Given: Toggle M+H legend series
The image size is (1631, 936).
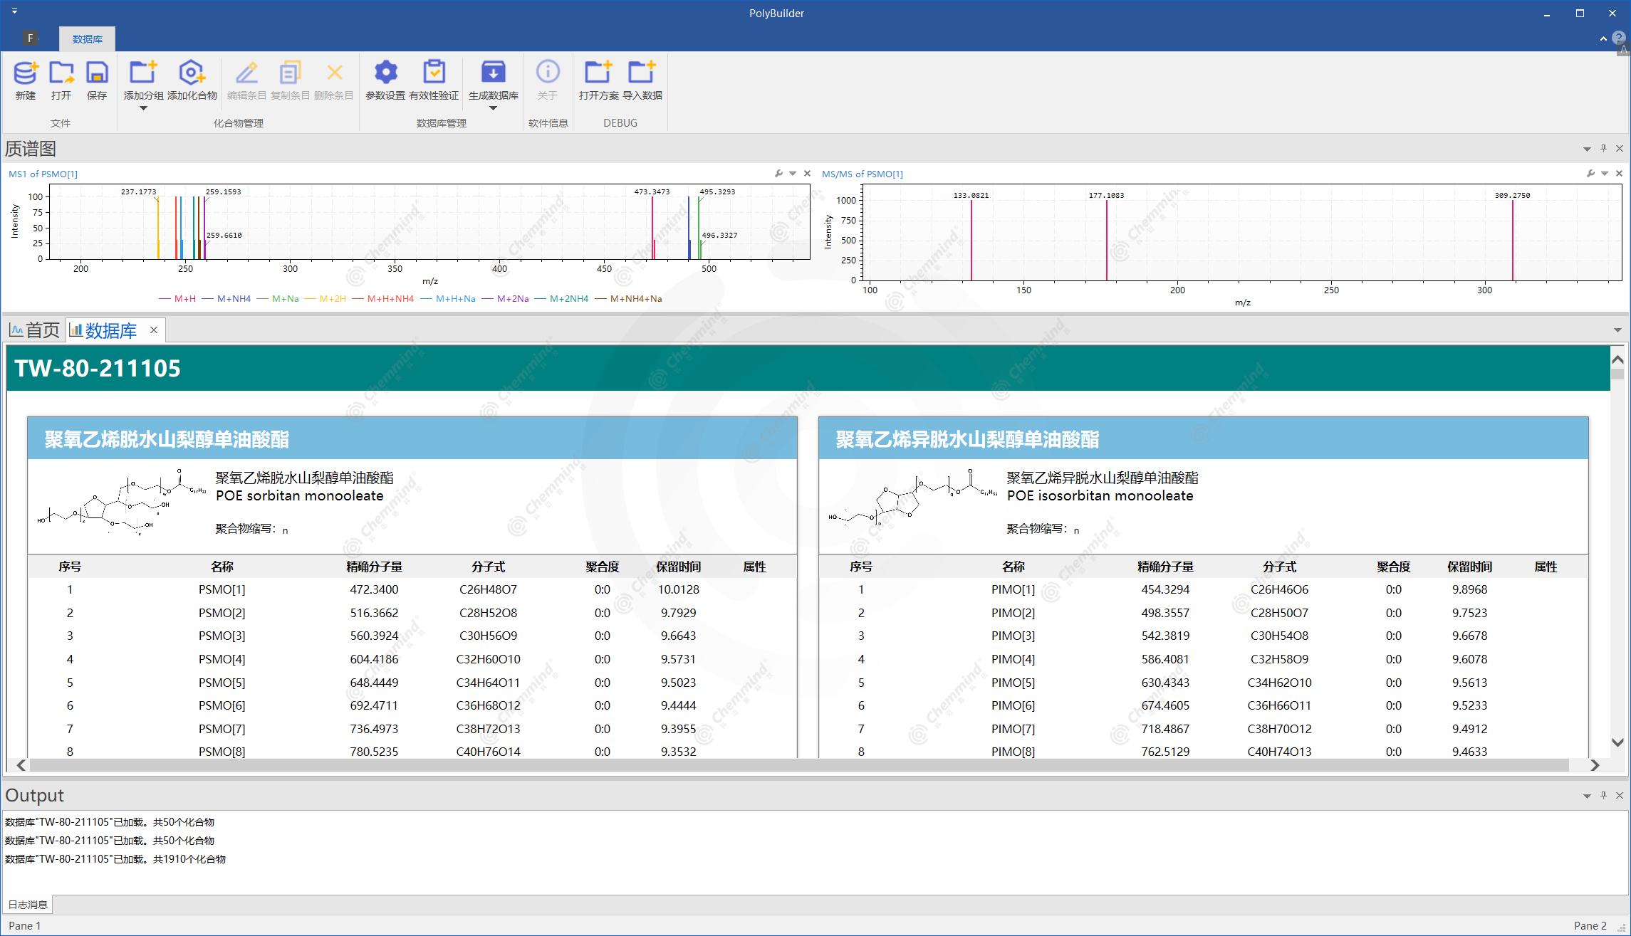Looking at the screenshot, I should (177, 299).
